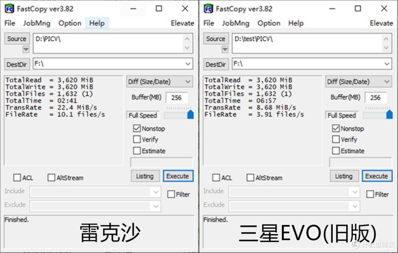Enable Estimate in right window
The image size is (398, 253).
[x=336, y=150]
